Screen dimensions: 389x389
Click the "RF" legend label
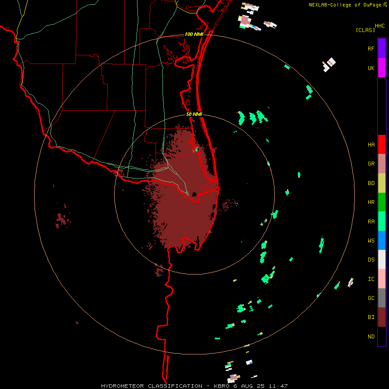(x=371, y=49)
